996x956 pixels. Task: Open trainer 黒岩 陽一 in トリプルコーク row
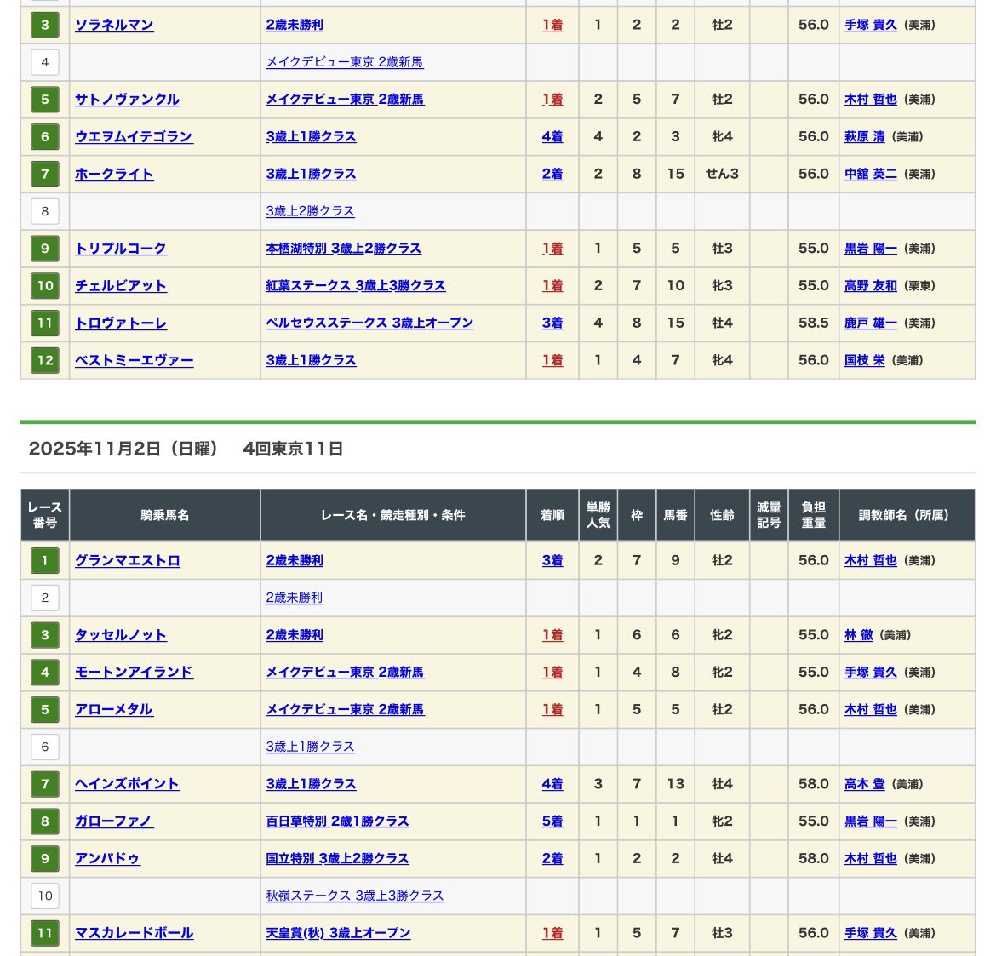point(870,249)
